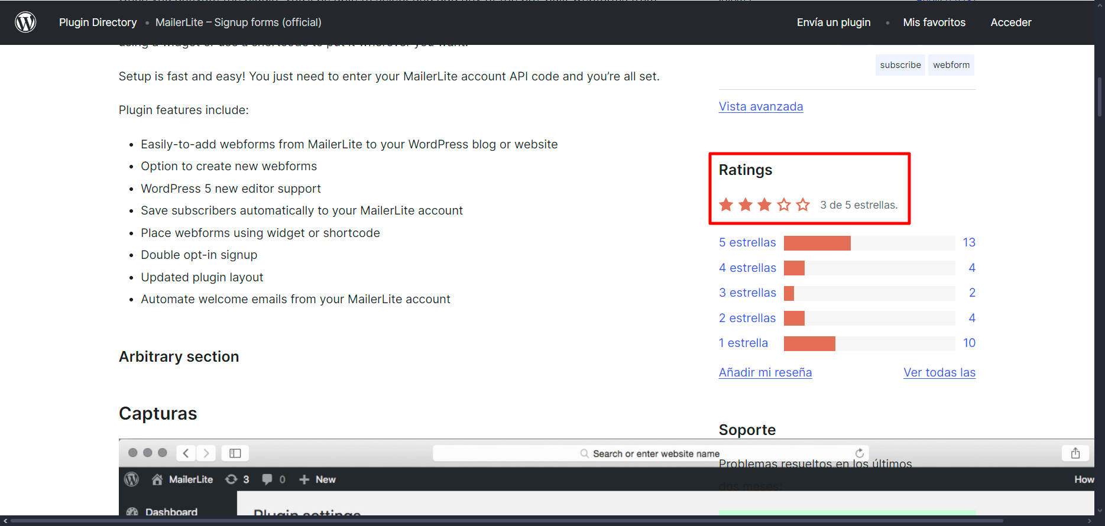This screenshot has width=1105, height=526.
Task: Open Añadir mi reseña link
Action: point(765,372)
